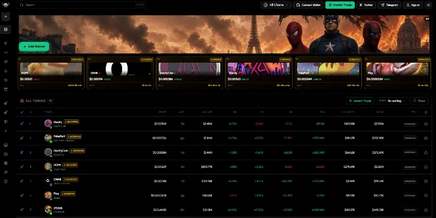Favorite the Dacity token with the star
The height and width of the screenshot is (218, 436).
(x=426, y=124)
